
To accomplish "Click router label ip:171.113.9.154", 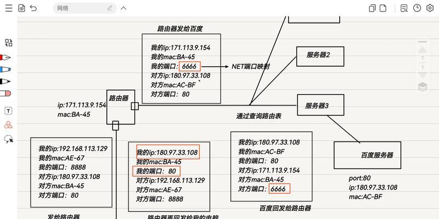I will point(82,105).
